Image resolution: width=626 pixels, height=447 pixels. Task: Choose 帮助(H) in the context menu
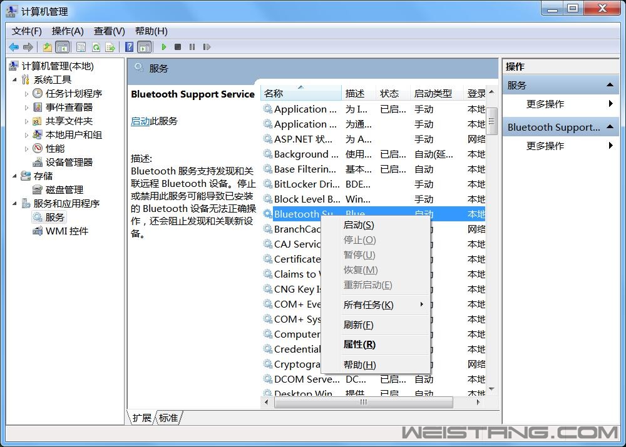tap(375, 365)
